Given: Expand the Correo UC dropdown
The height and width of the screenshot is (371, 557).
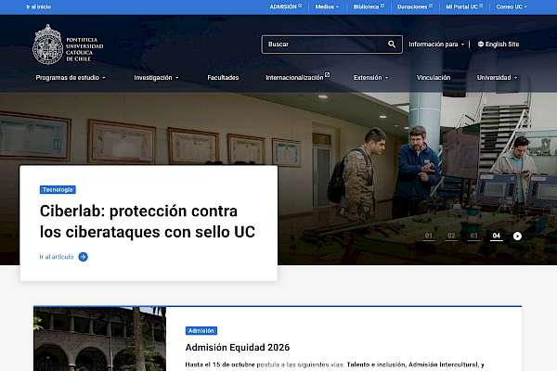Looking at the screenshot, I should pos(512,6).
